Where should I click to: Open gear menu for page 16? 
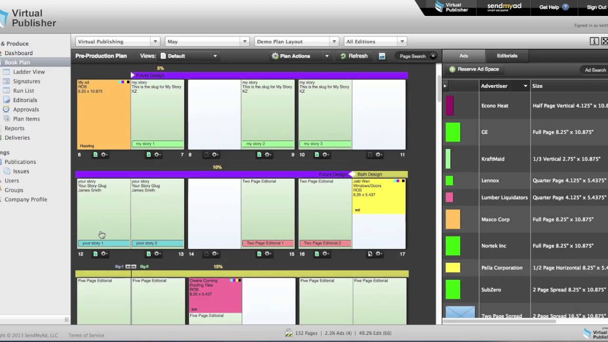(x=325, y=254)
